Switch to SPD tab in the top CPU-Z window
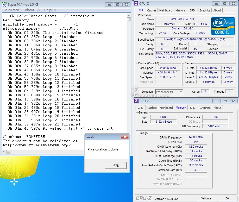Image resolution: width=239 pixels, height=202 pixels. (x=192, y=10)
